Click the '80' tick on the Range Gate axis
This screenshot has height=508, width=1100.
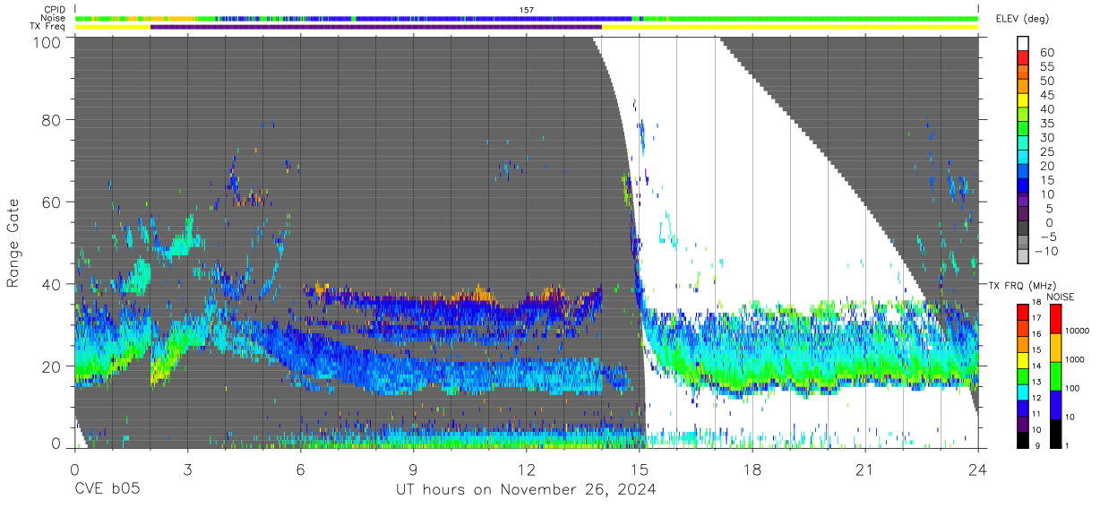[51, 119]
